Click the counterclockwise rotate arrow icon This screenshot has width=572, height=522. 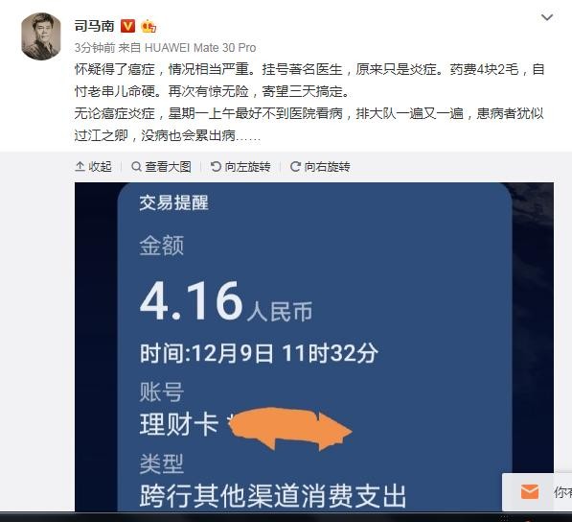[216, 167]
